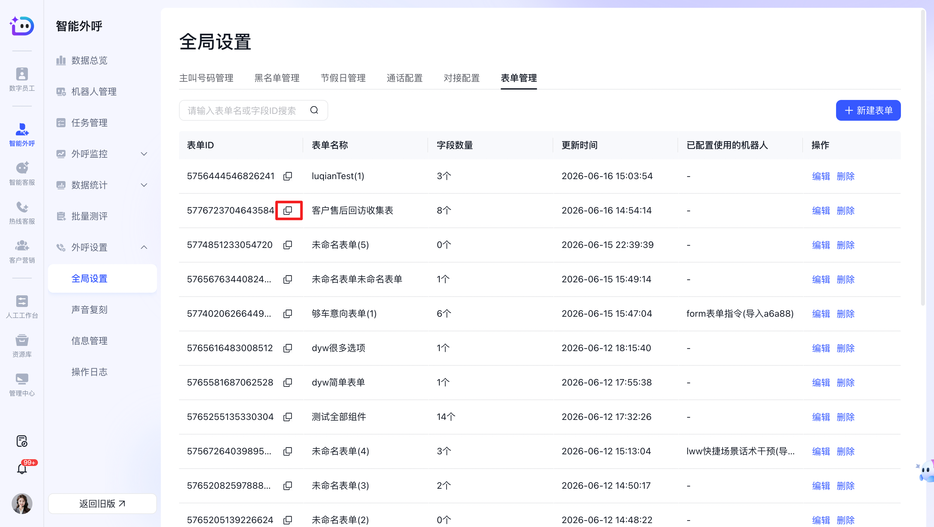
Task: Copy ID of 未命名表单未命名表单 row
Action: click(288, 279)
